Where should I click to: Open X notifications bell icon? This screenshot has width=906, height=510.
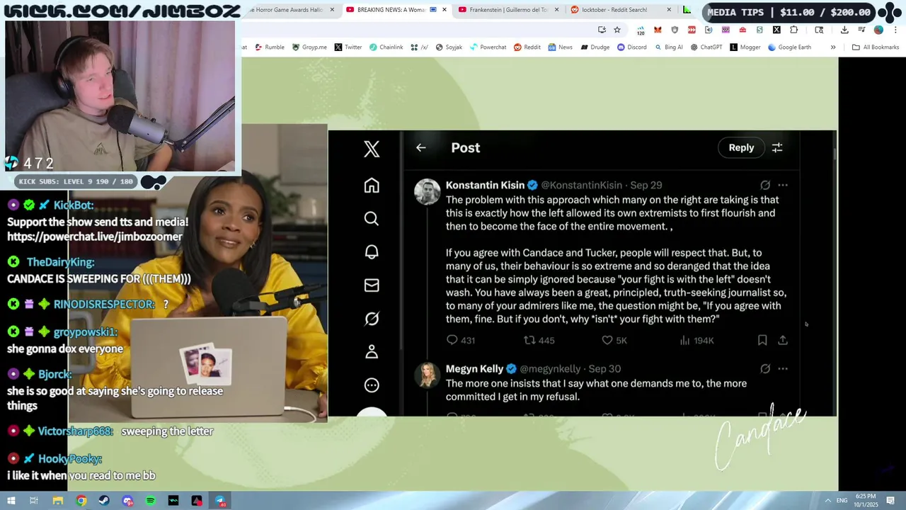372,251
